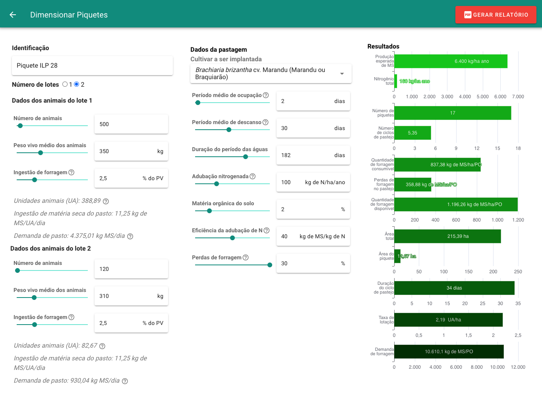Edit 182 dias rainy season field
The width and height of the screenshot is (542, 393).
point(313,155)
